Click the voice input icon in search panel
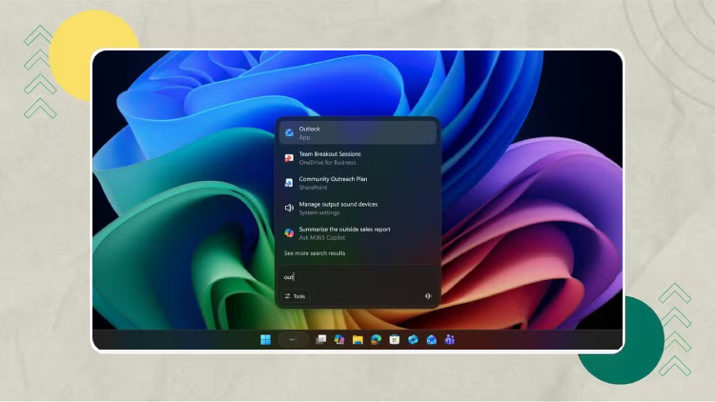The height and width of the screenshot is (402, 715). point(428,296)
